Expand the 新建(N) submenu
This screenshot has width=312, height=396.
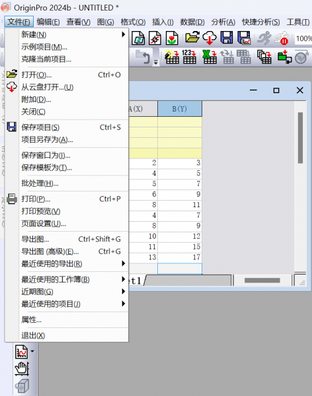click(x=73, y=34)
